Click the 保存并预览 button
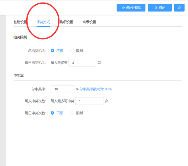Screen dimensions: 188x166 (131, 8)
